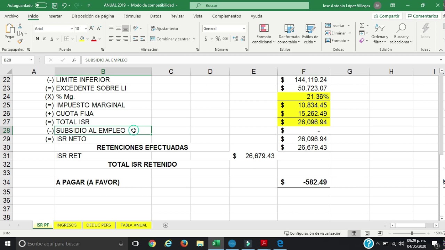
Task: Click the orientation angled text icon
Action: [136, 28]
